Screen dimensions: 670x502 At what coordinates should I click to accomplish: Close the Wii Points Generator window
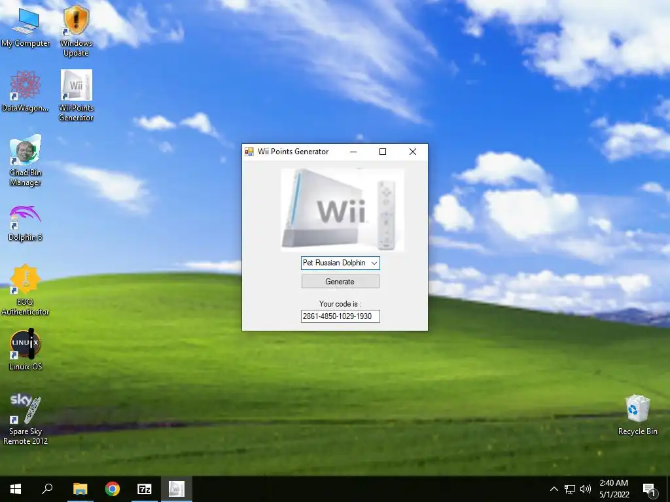[x=412, y=152]
